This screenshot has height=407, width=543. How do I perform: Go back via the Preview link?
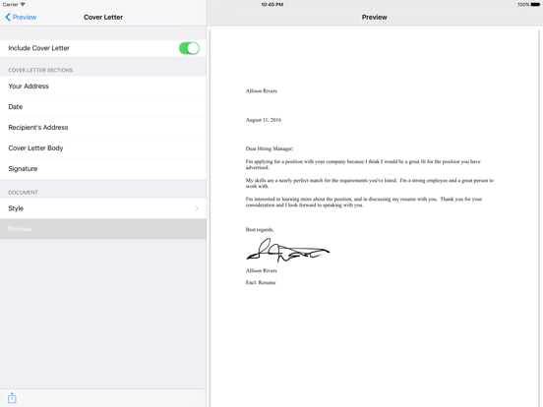coord(25,17)
